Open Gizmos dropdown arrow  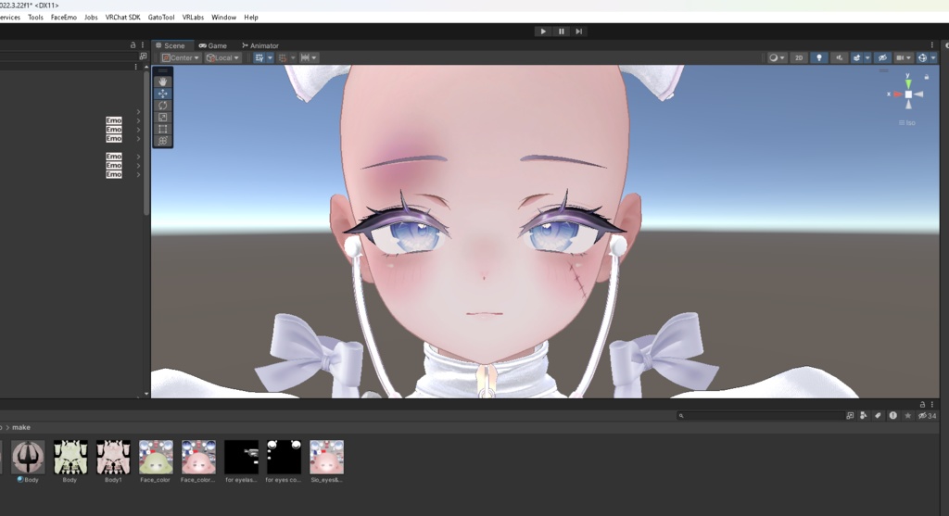pos(932,58)
